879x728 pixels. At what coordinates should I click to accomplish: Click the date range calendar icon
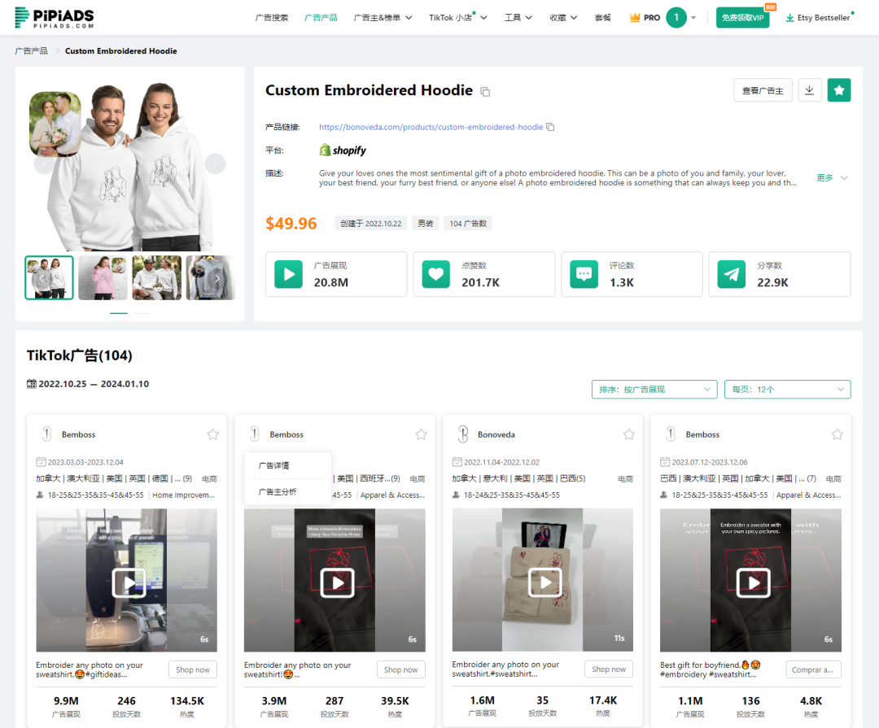(32, 384)
